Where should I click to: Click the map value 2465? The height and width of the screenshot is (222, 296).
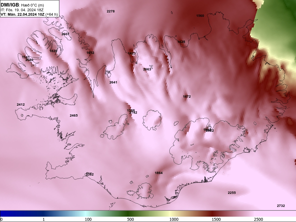pos(74,115)
